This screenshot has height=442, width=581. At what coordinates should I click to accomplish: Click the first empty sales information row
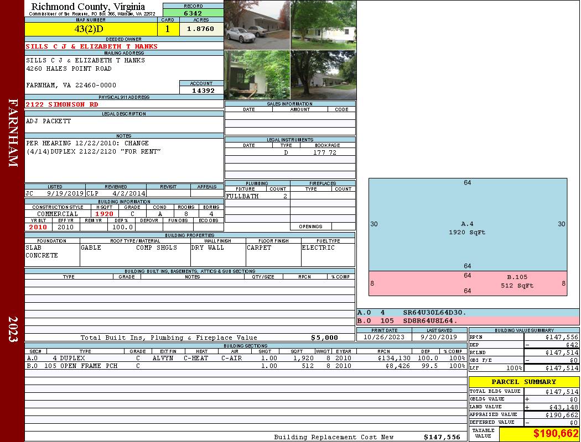pyautogui.click(x=290, y=116)
